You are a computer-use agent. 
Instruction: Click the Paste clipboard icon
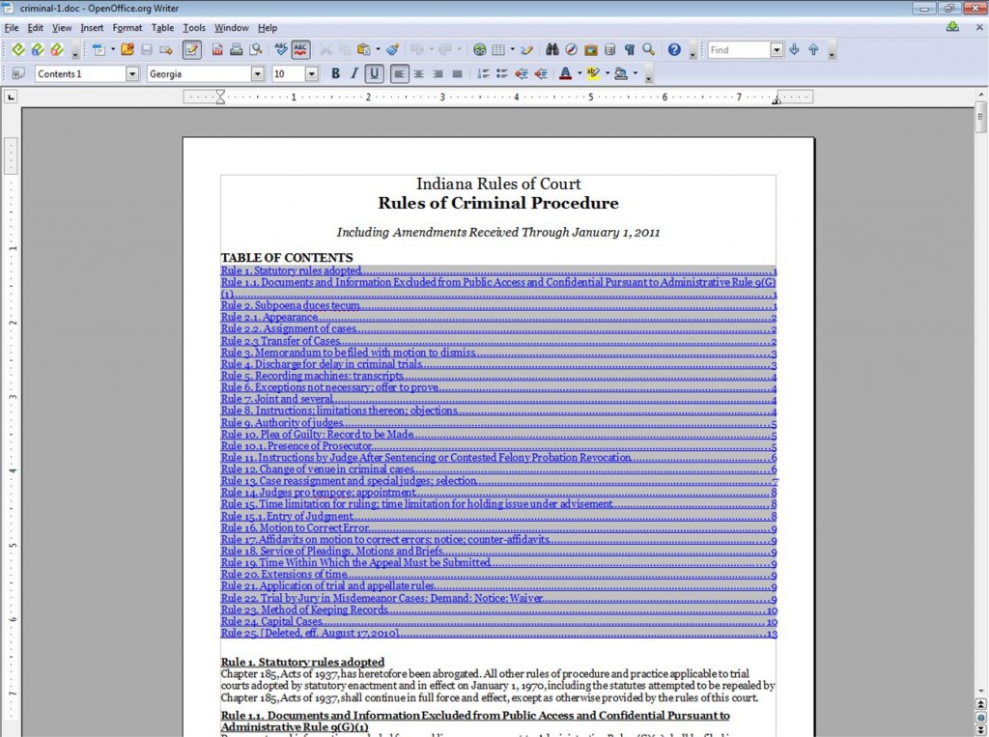tap(363, 50)
